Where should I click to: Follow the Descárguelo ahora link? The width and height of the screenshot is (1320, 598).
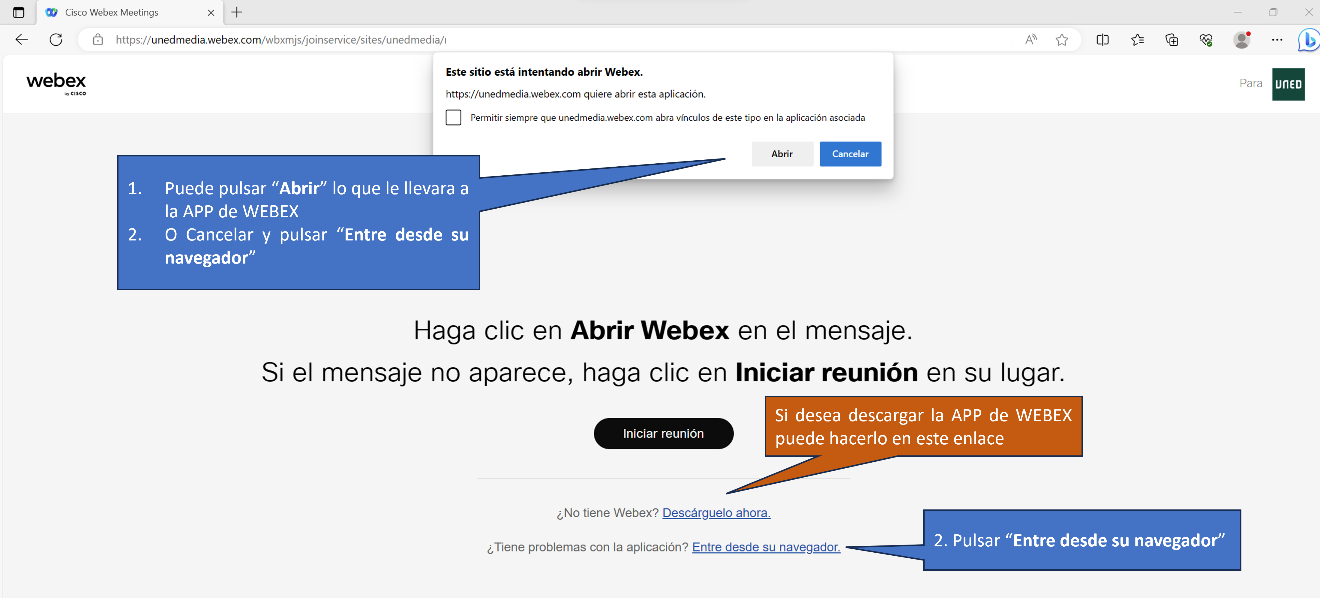[x=716, y=513]
